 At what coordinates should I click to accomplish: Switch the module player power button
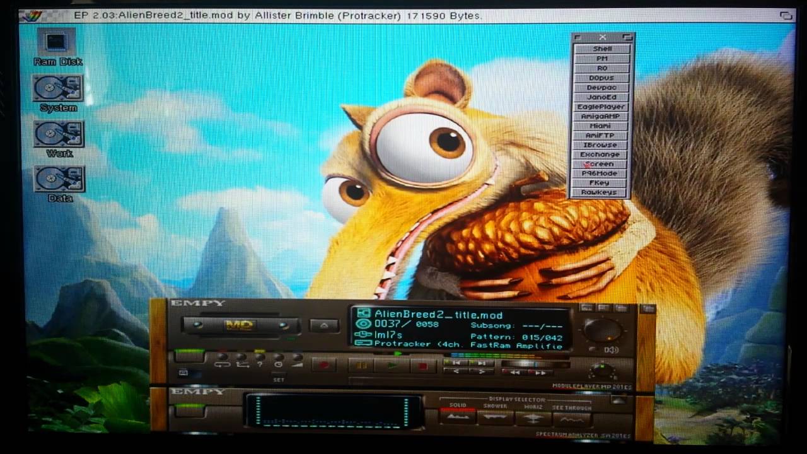190,356
